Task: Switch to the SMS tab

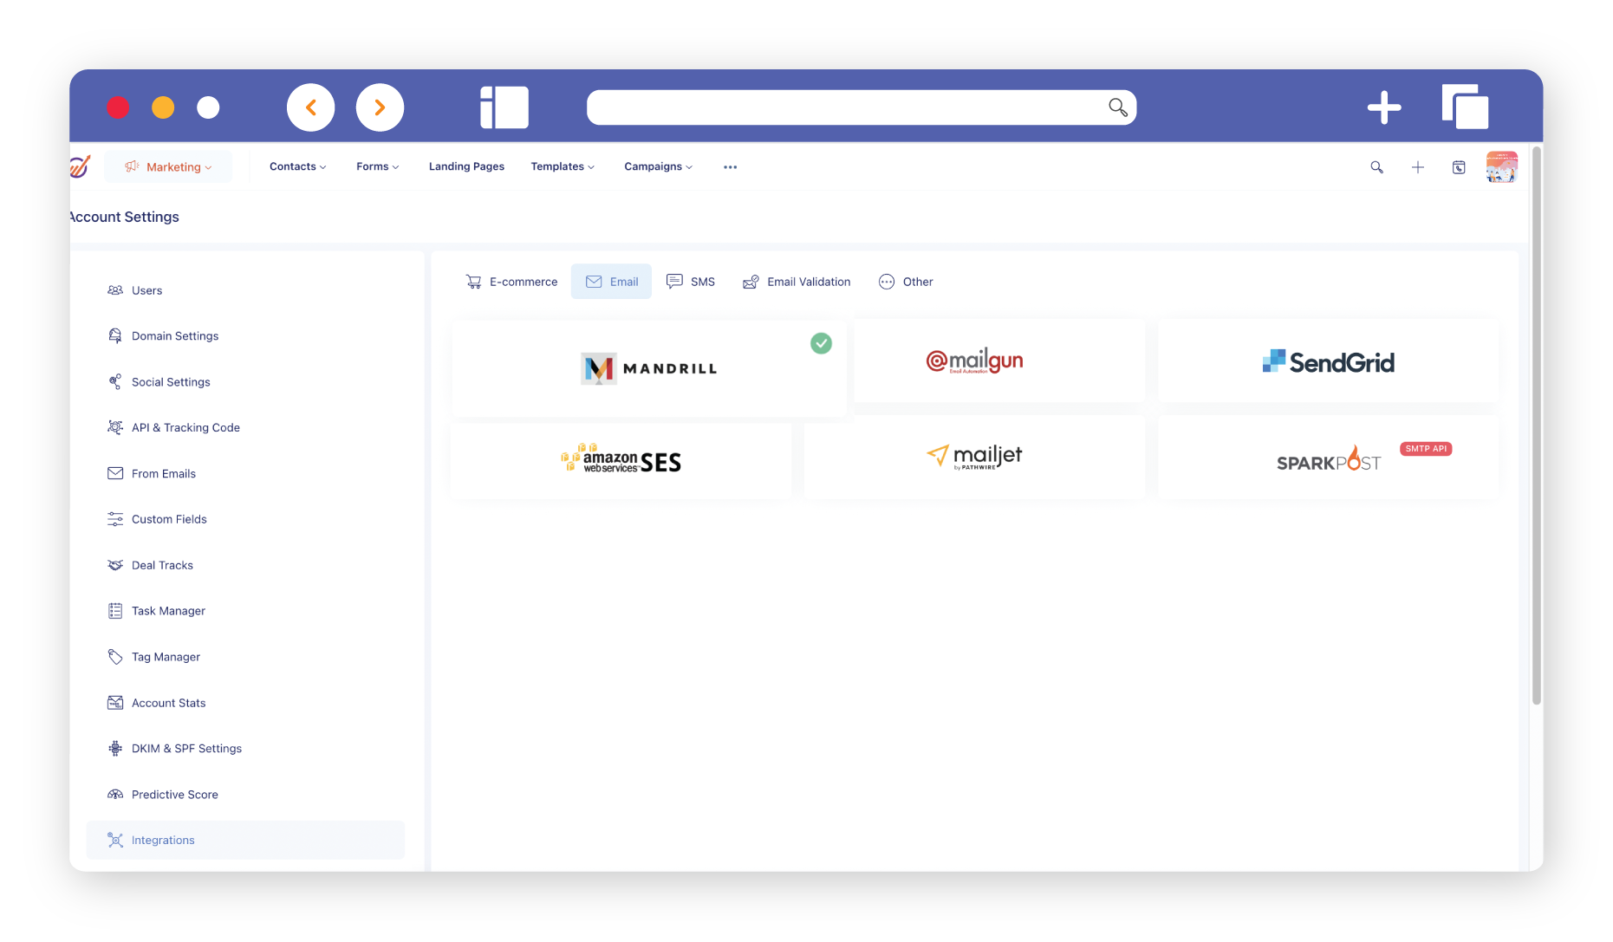Action: 691,282
